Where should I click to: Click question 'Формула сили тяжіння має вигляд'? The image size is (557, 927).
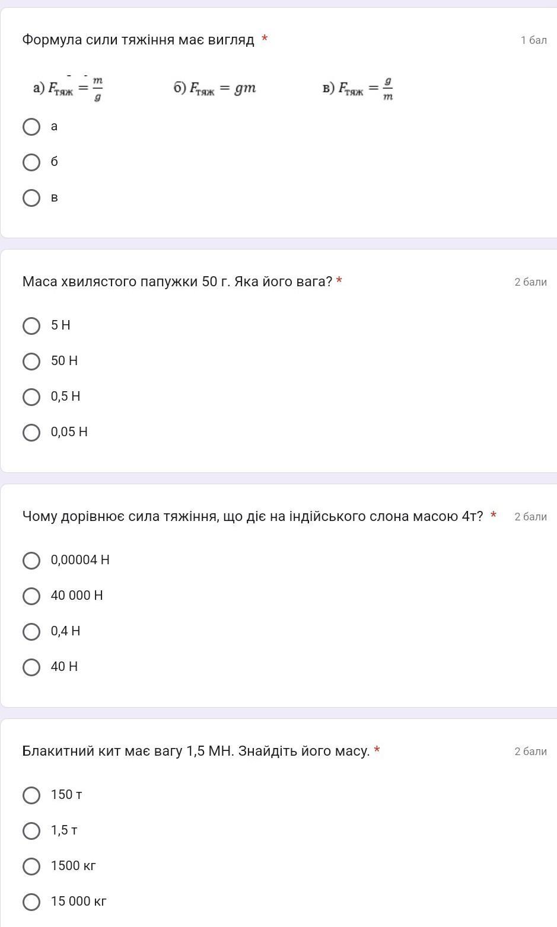(138, 40)
